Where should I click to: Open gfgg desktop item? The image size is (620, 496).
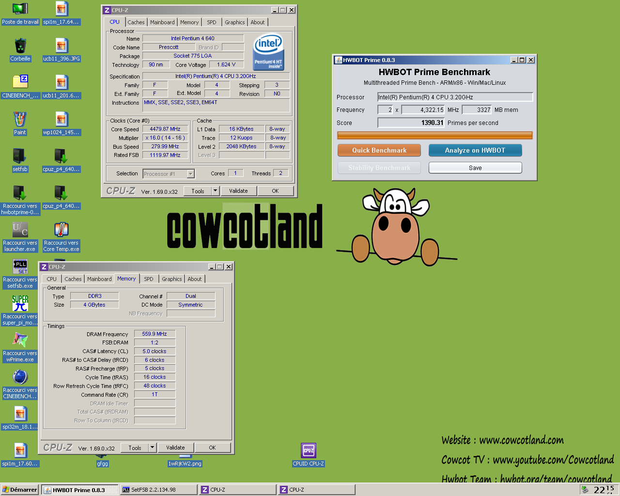[x=102, y=464]
